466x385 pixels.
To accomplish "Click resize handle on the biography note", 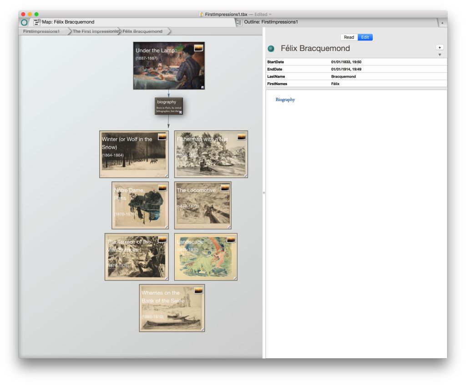I will coord(181,112).
